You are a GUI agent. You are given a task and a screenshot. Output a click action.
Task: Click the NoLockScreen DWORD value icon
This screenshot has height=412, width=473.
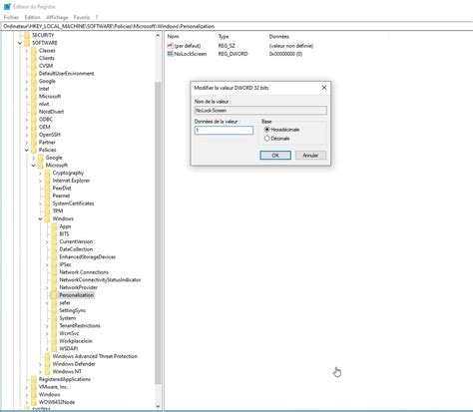170,54
